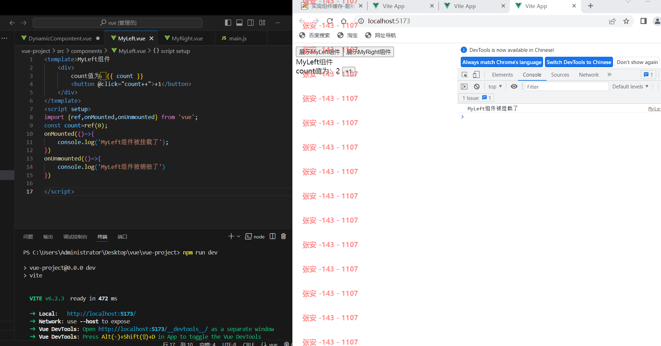Toggle secondary side bar layout icon
The height and width of the screenshot is (346, 661).
tap(251, 23)
